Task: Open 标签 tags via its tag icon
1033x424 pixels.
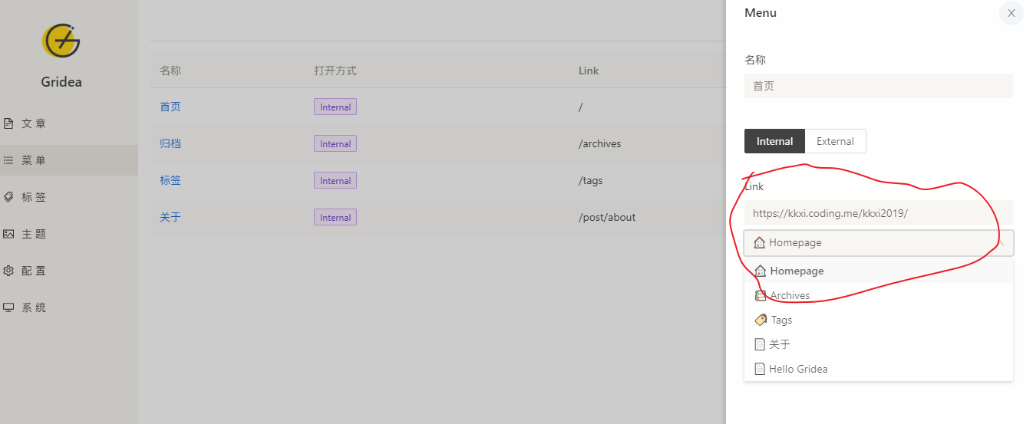Action: [x=8, y=197]
